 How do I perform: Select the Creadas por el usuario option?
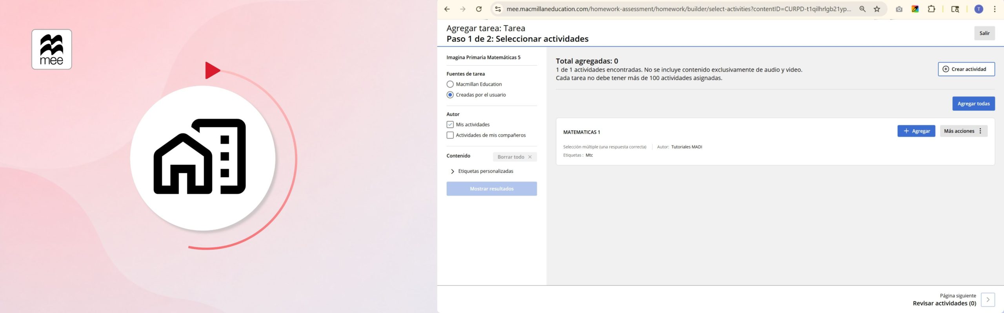click(x=450, y=95)
